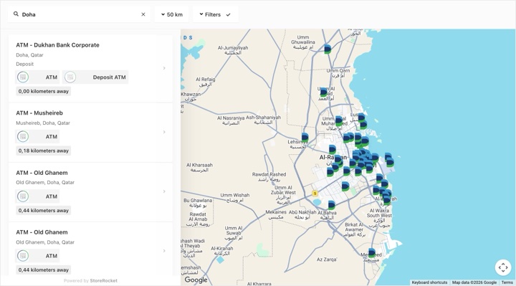Expand ATM - Musheireb chevron arrow
Viewport: 516px width, 286px height.
point(164,133)
